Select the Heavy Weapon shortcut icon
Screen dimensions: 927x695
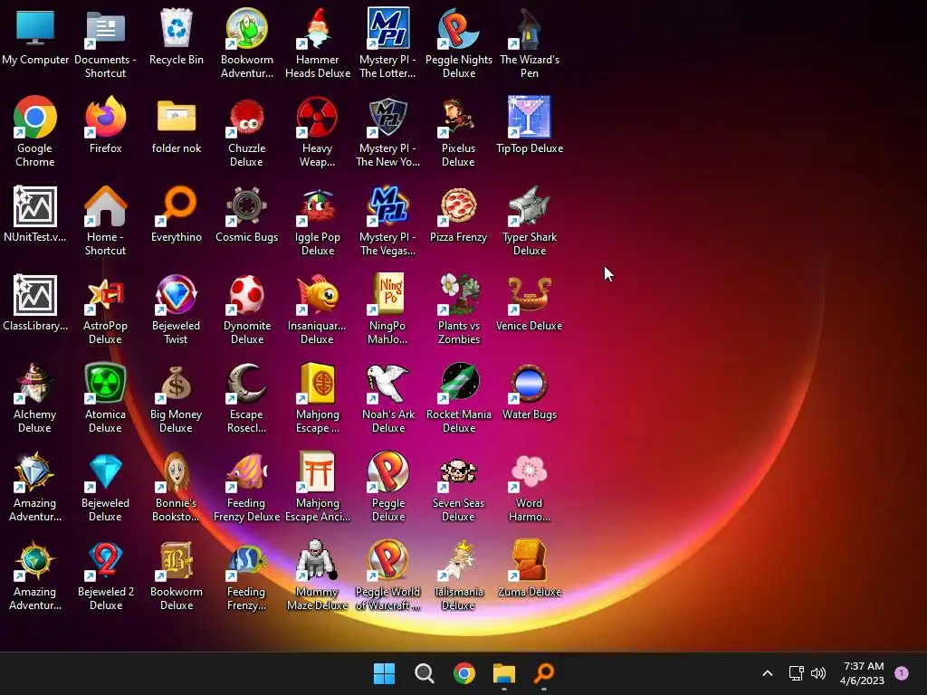click(x=318, y=117)
